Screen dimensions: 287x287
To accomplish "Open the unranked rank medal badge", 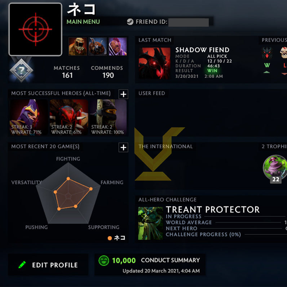I will (x=21, y=70).
